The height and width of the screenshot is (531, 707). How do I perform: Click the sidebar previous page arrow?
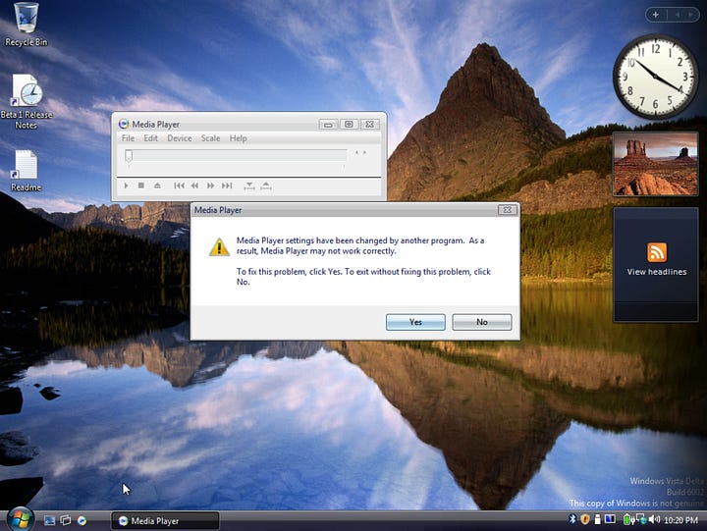[678, 15]
